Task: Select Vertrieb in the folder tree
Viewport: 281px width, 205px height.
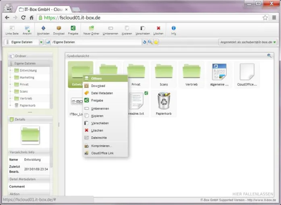Action: pyautogui.click(x=26, y=98)
